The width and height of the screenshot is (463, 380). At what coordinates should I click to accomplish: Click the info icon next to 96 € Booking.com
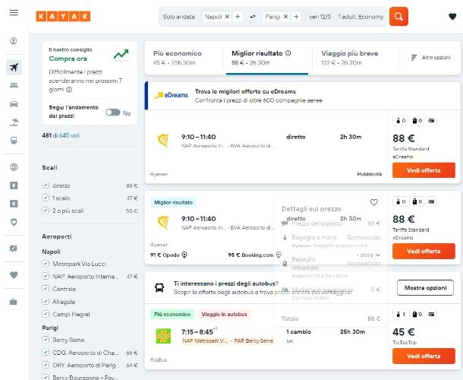(279, 255)
